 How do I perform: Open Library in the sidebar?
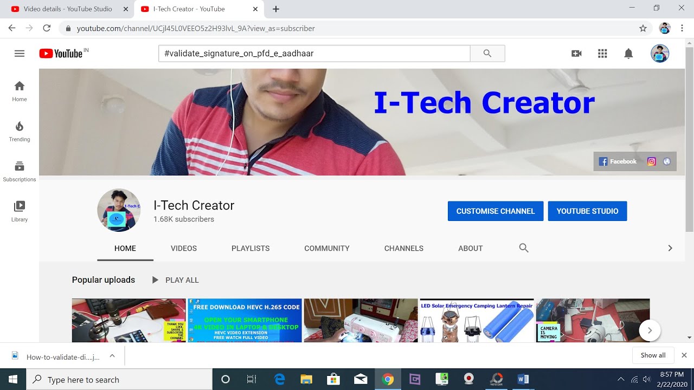pyautogui.click(x=20, y=211)
